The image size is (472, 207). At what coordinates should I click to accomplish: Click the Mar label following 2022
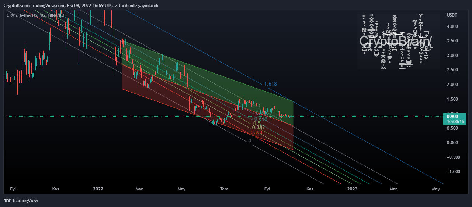pyautogui.click(x=139, y=189)
